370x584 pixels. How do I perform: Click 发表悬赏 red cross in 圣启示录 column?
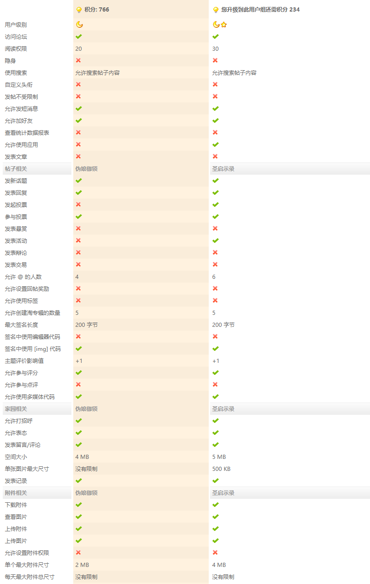[215, 229]
